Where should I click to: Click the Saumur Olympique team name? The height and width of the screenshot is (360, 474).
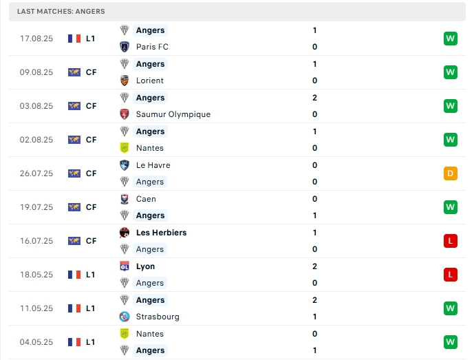coord(173,114)
